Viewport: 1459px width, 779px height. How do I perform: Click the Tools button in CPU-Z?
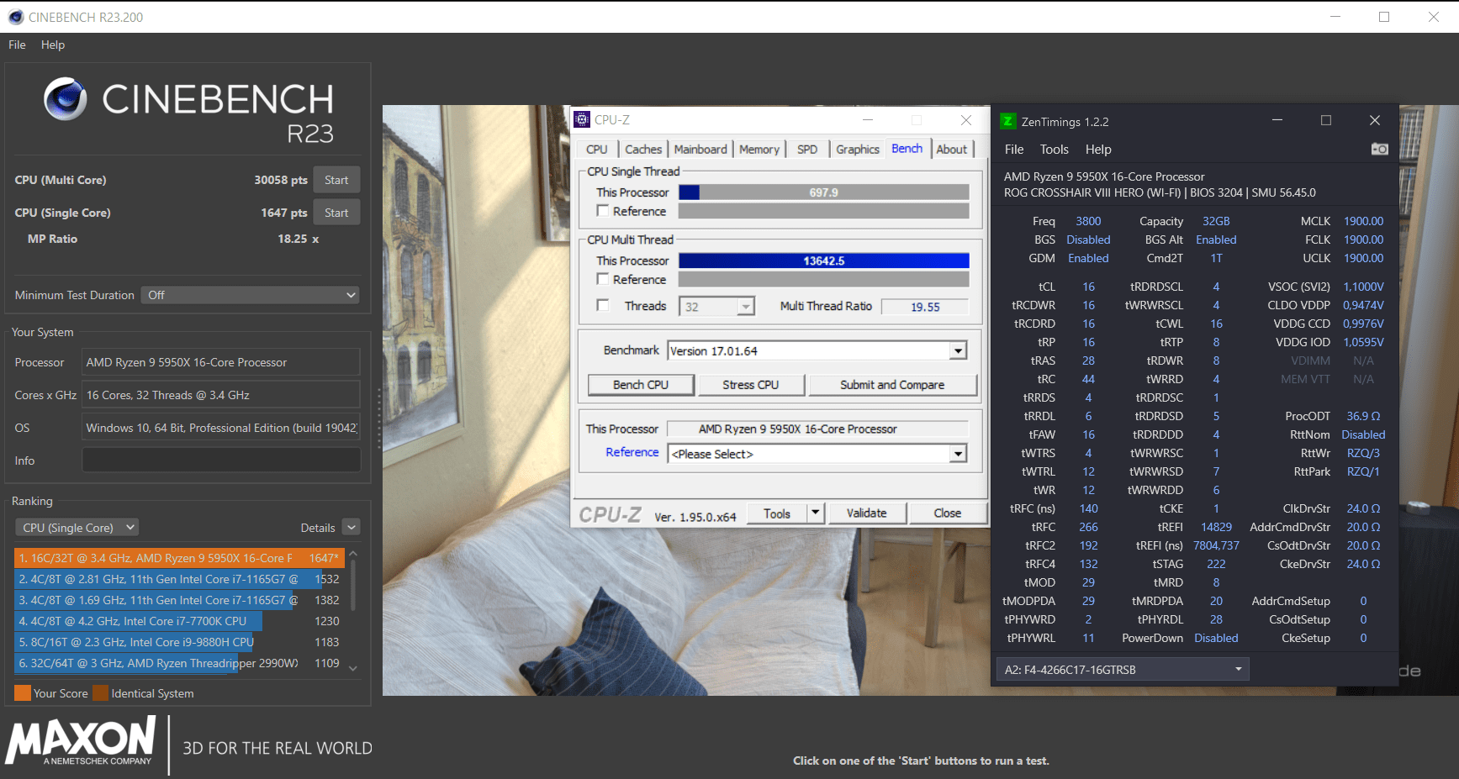tap(777, 513)
